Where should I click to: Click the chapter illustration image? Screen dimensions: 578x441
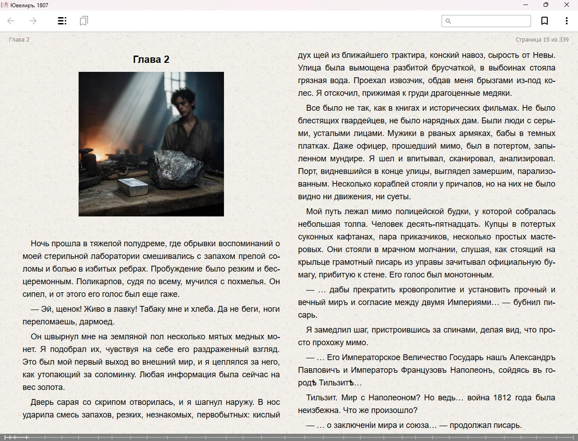[x=151, y=144]
